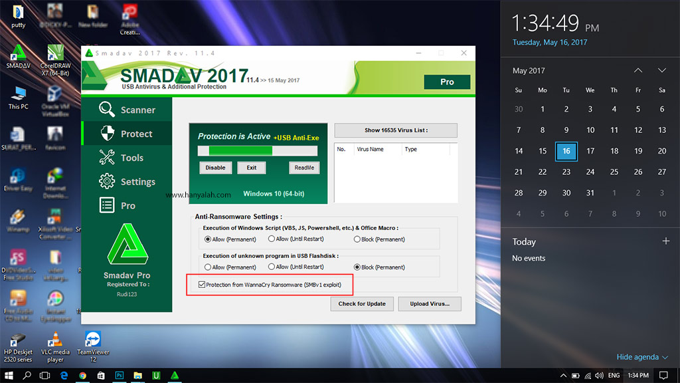Toggle Protection from WannaCry Ransomware checkbox
The width and height of the screenshot is (680, 383).
[x=202, y=285]
